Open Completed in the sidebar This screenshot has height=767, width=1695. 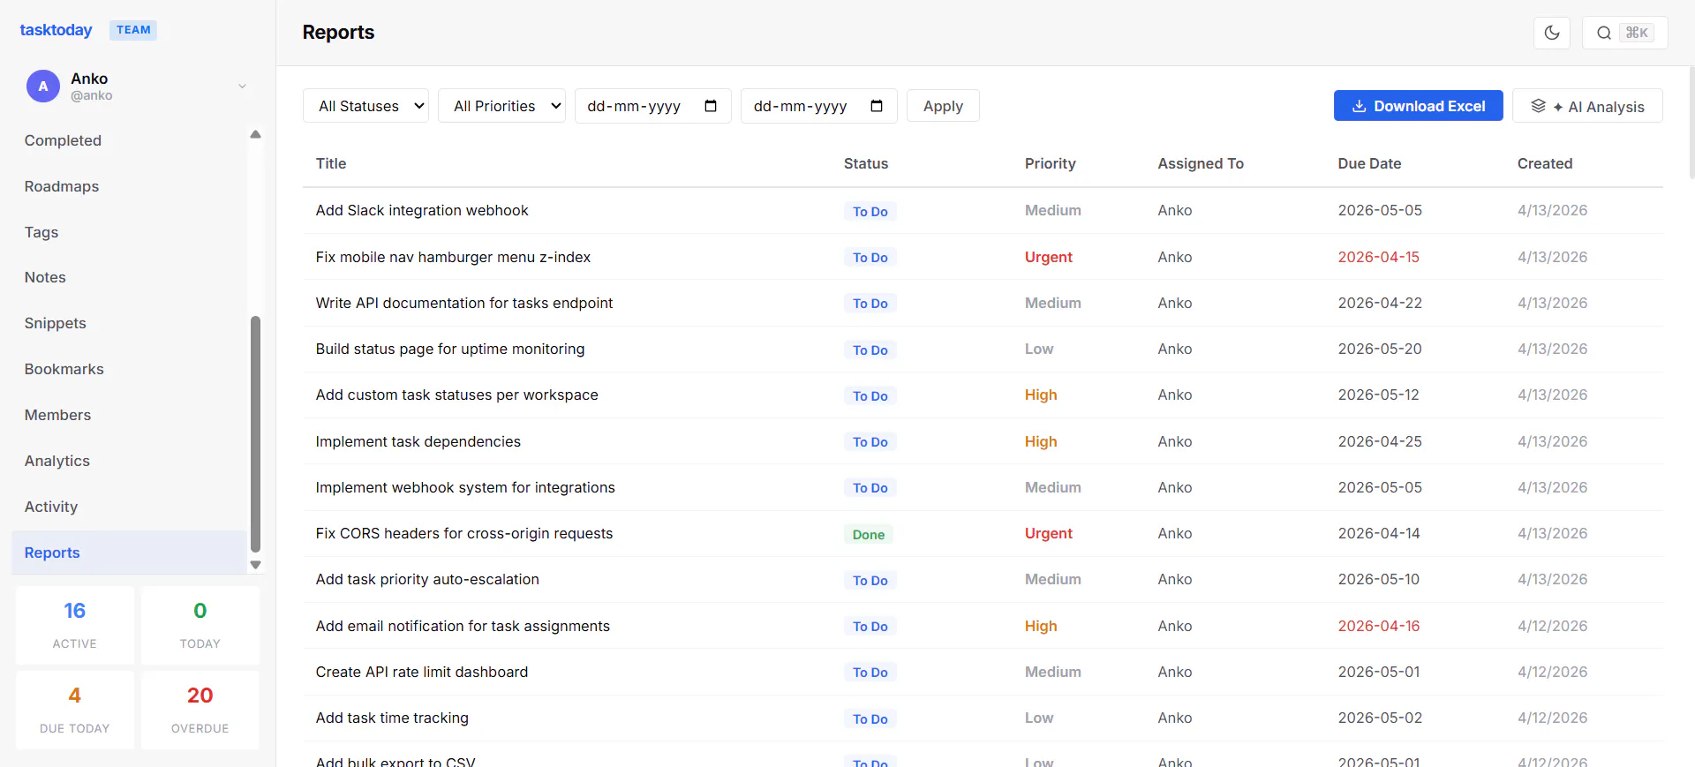click(129, 140)
